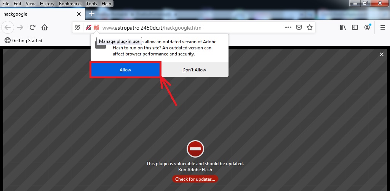This screenshot has width=390, height=191.
Task: Open the File menu
Action: pyautogui.click(x=5, y=4)
